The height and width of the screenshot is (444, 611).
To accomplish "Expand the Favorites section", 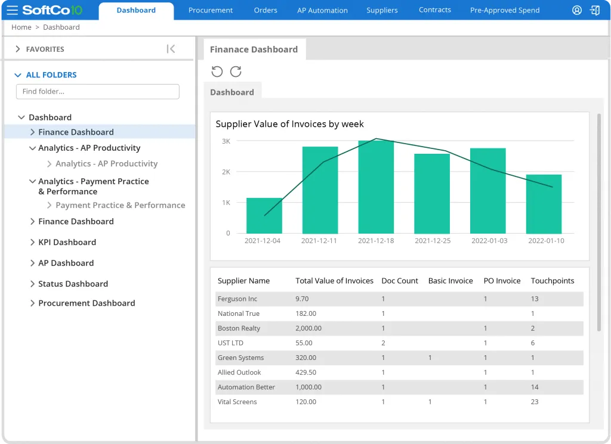I will [x=18, y=49].
